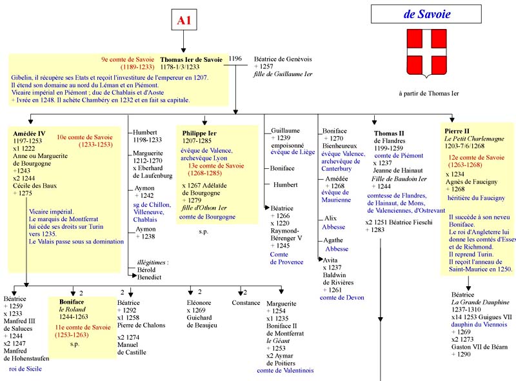Screen dimensions: 516x381
Task: Select the heading "Thomas II"
Action: [389, 133]
